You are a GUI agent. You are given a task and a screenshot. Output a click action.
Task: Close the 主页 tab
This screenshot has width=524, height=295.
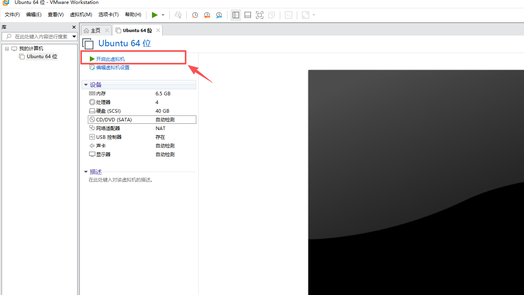click(107, 30)
